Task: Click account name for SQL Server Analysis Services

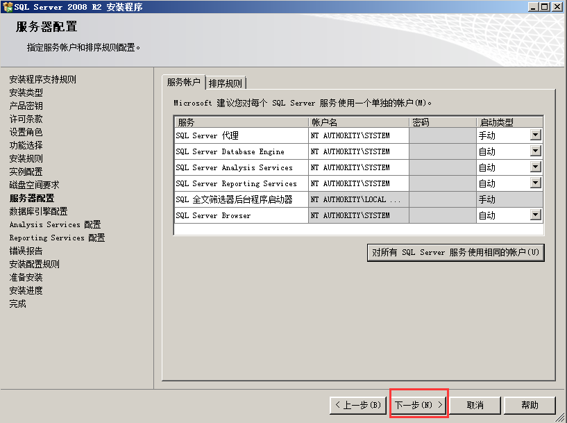Action: point(359,167)
